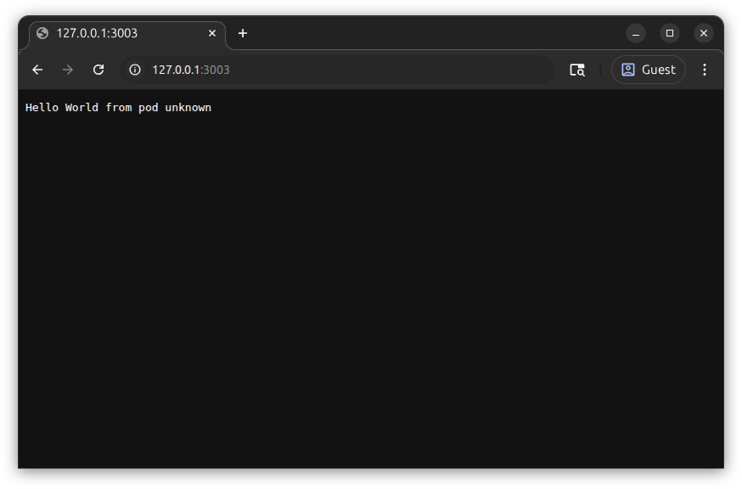Reload the current page
Image resolution: width=742 pixels, height=489 pixels.
(x=98, y=70)
